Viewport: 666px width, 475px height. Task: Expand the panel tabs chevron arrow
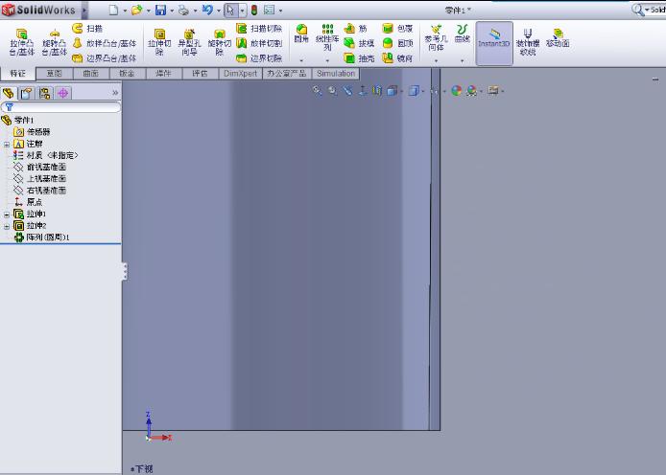(x=115, y=92)
